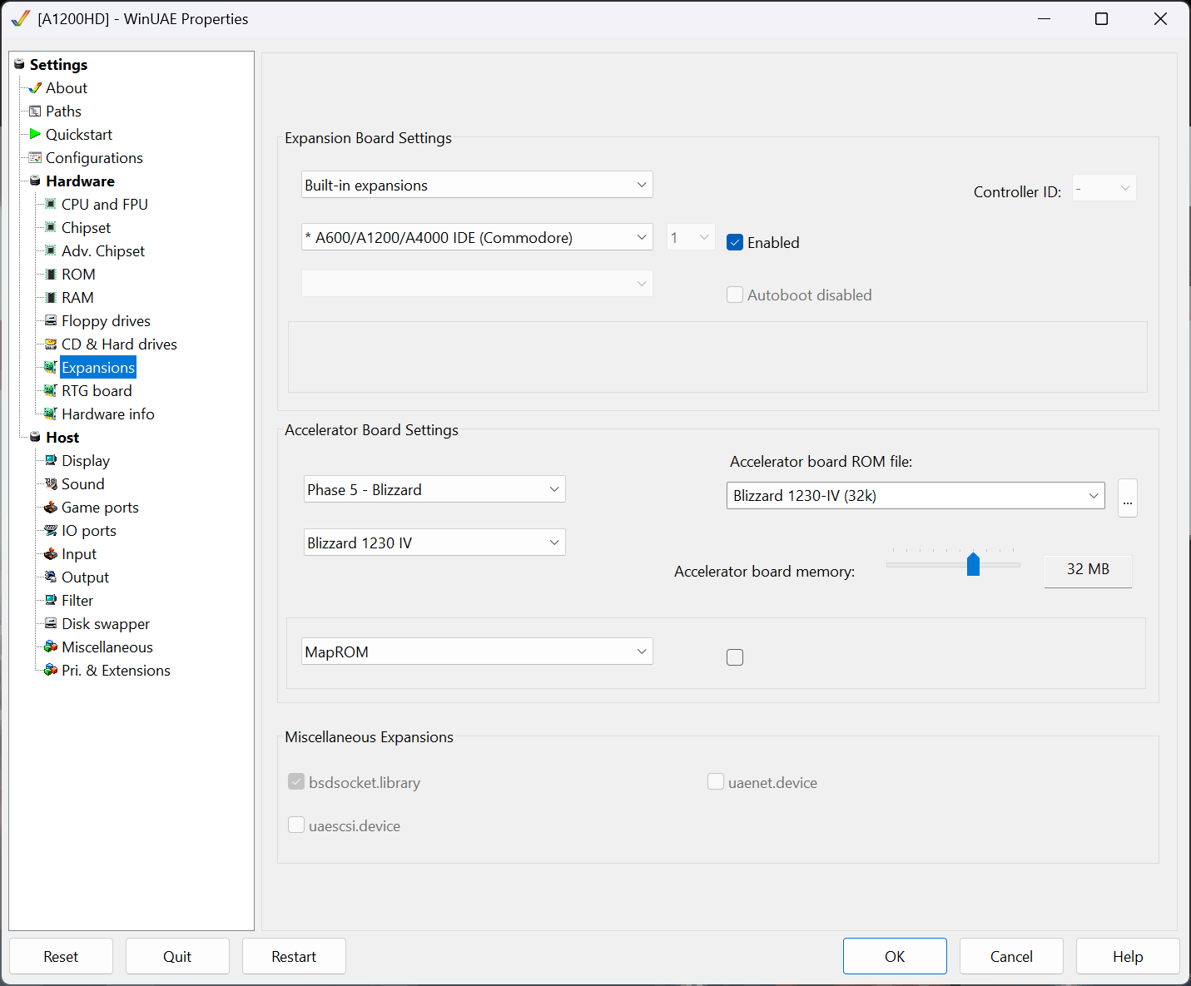Screen dimensions: 1191x986
Task: Uncheck the Enabled checkbox for IDE expansion
Action: pos(735,242)
